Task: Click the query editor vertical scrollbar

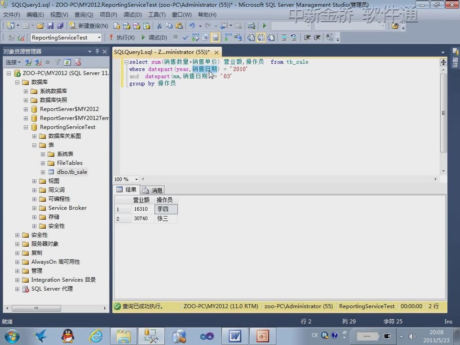Action: (443, 113)
